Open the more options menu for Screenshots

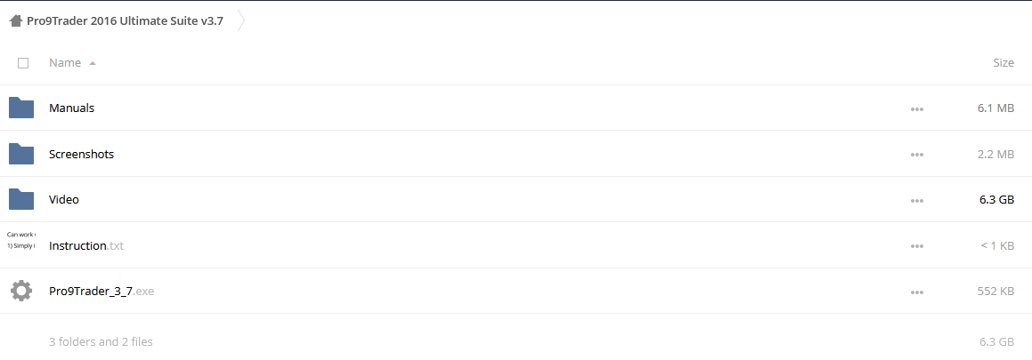click(x=917, y=155)
